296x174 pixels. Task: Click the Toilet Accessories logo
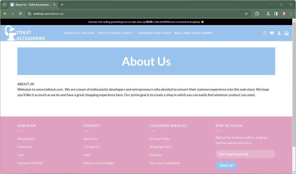(x=25, y=33)
